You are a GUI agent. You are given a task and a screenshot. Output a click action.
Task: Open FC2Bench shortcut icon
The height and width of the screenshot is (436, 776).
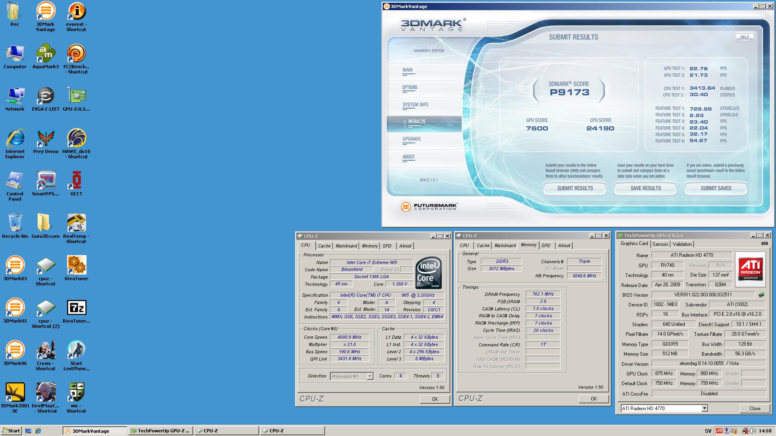76,59
